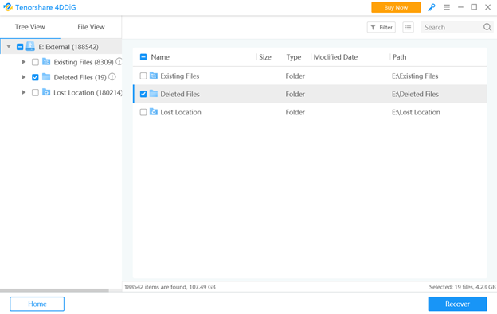
Task: Select the E: External drive icon
Action: coord(30,46)
